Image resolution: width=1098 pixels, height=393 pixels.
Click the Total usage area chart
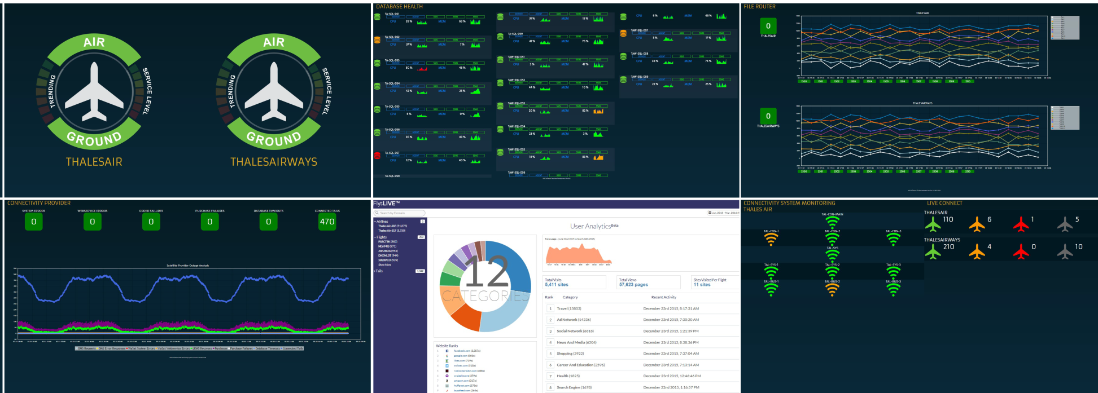click(x=578, y=254)
